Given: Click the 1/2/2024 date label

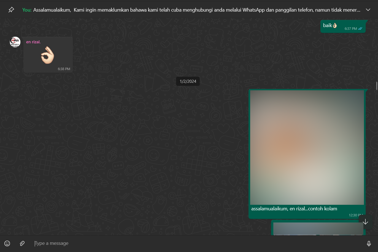Looking at the screenshot, I should click(x=188, y=81).
